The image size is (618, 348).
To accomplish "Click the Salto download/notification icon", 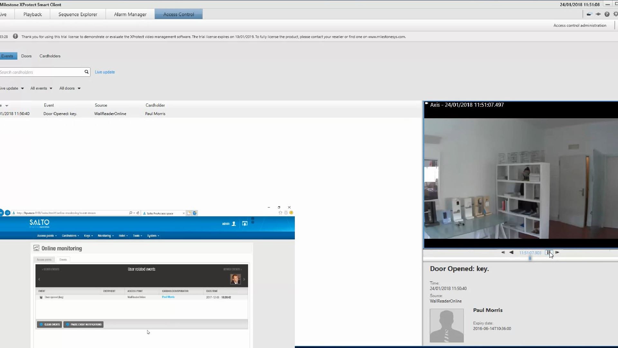I will pos(245,224).
